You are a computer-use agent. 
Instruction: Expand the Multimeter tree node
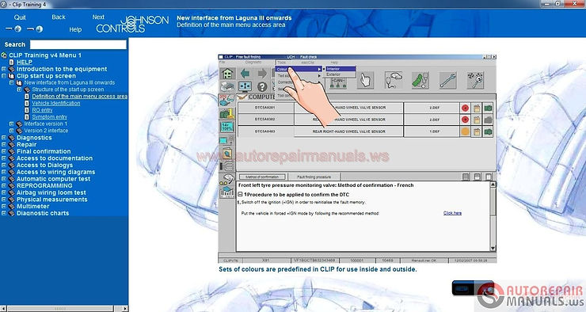pos(4,206)
